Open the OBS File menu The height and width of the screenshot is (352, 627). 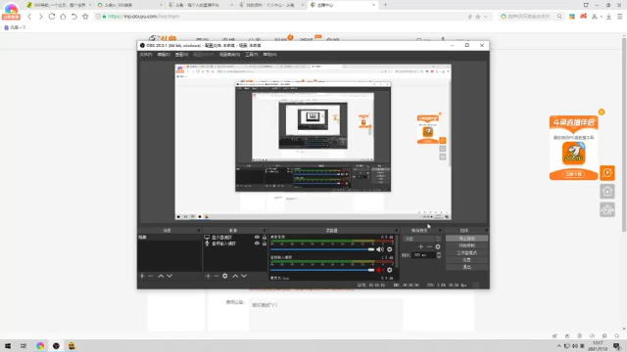[146, 55]
